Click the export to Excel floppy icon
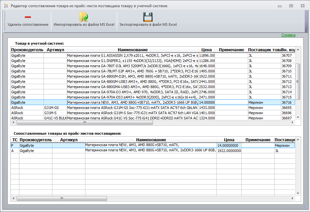 coord(148,17)
